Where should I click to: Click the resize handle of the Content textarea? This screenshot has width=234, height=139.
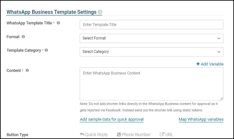coord(221,99)
